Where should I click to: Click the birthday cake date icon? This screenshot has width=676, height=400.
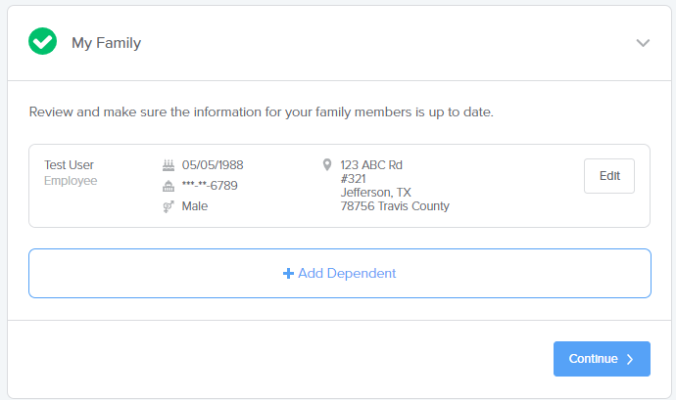(x=169, y=165)
